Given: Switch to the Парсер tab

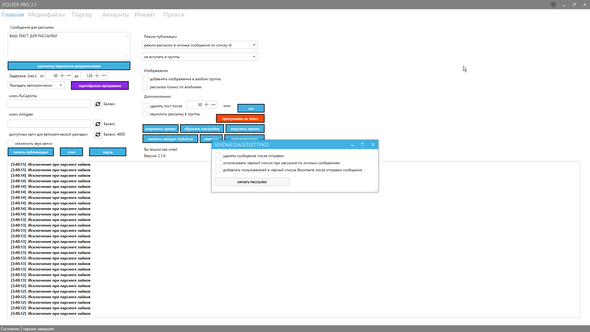Looking at the screenshot, I should click(82, 15).
